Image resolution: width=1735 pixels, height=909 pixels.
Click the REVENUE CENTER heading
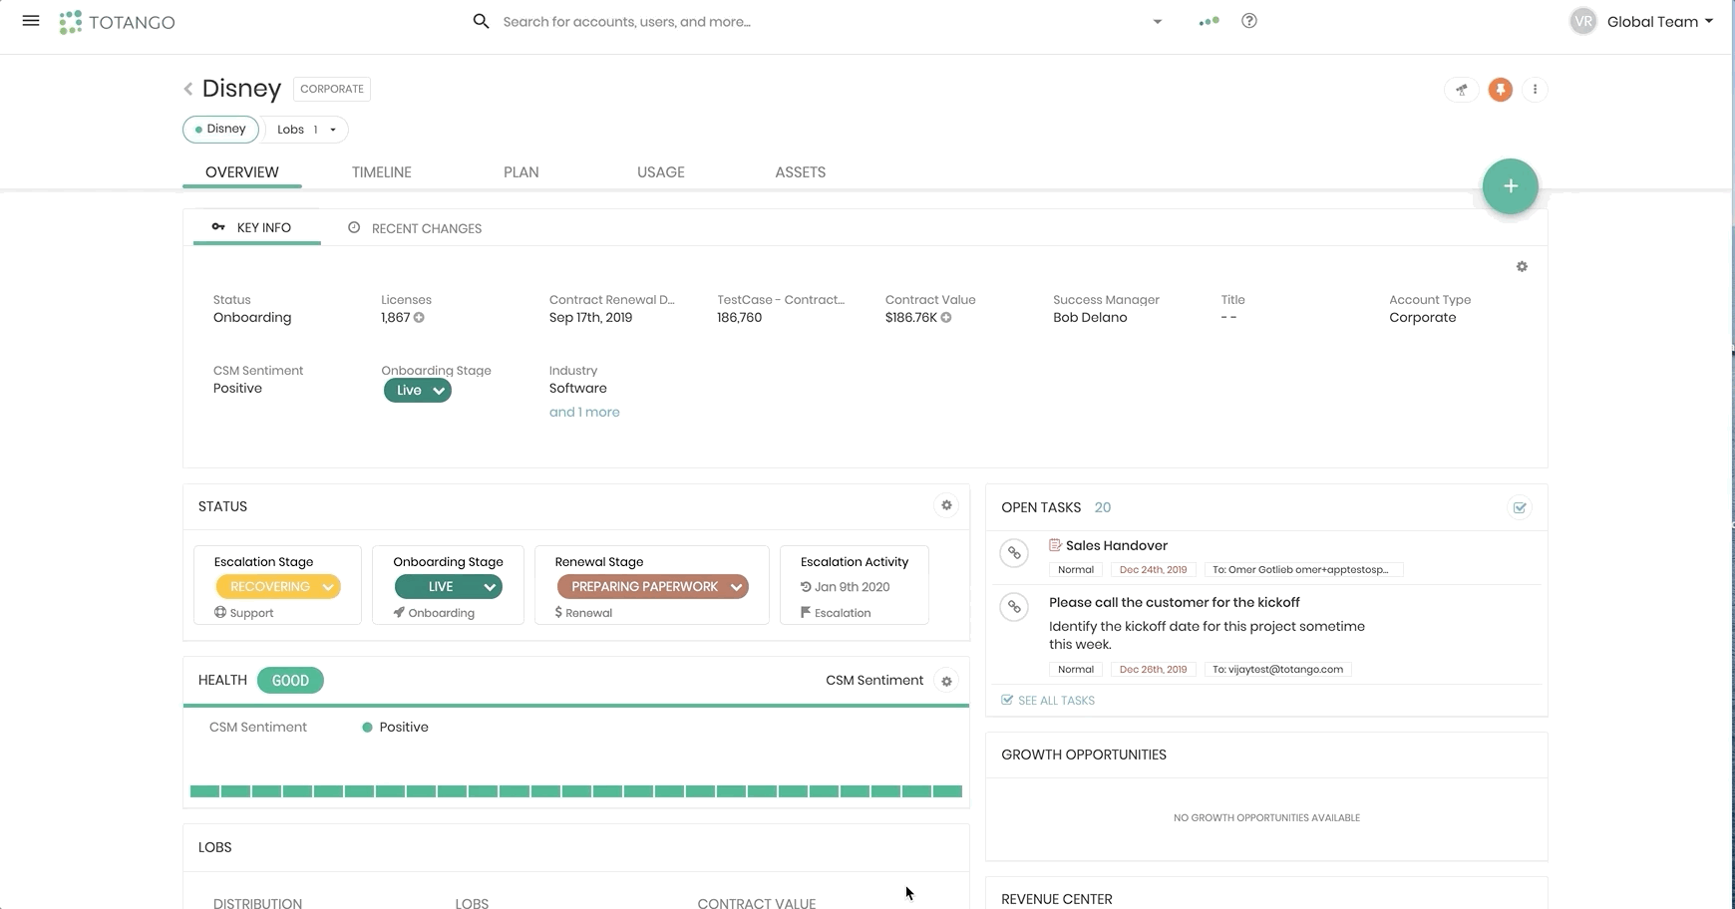[1056, 899]
